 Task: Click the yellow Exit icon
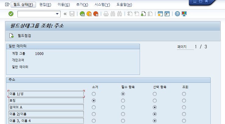pyautogui.click(x=89, y=14)
